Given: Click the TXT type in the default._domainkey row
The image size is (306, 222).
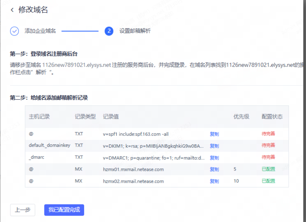Looking at the screenshot, I should tap(79, 145).
